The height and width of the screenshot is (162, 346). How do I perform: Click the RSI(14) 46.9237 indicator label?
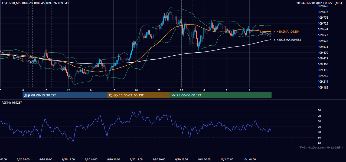[x=12, y=103]
